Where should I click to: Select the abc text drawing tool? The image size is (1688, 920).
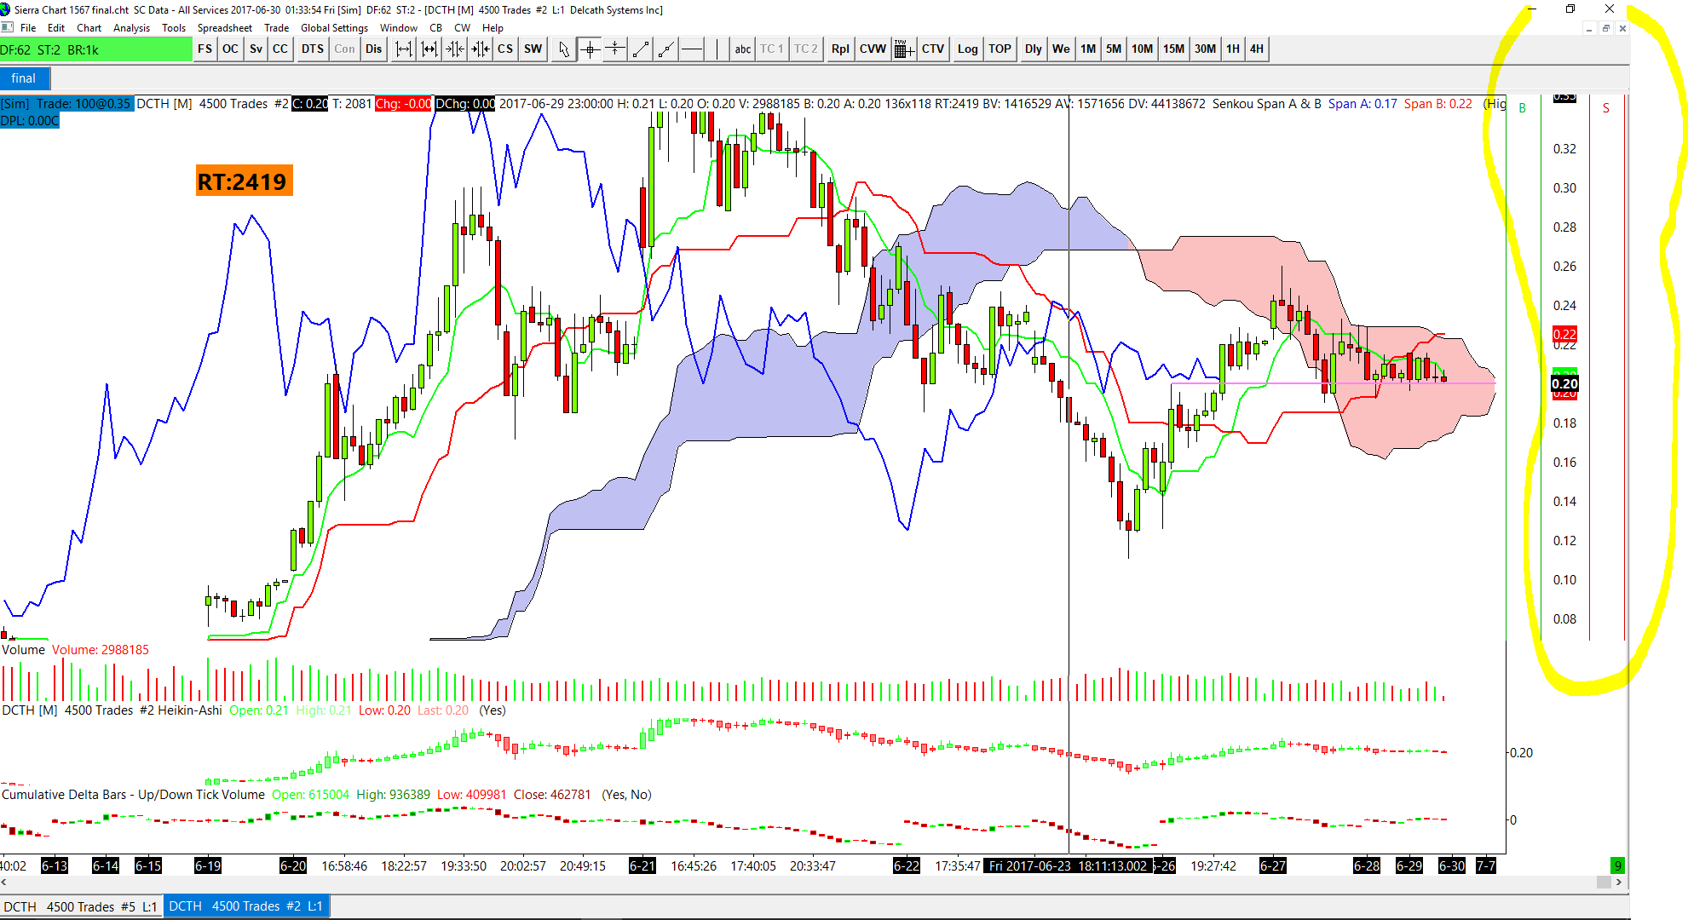[742, 49]
